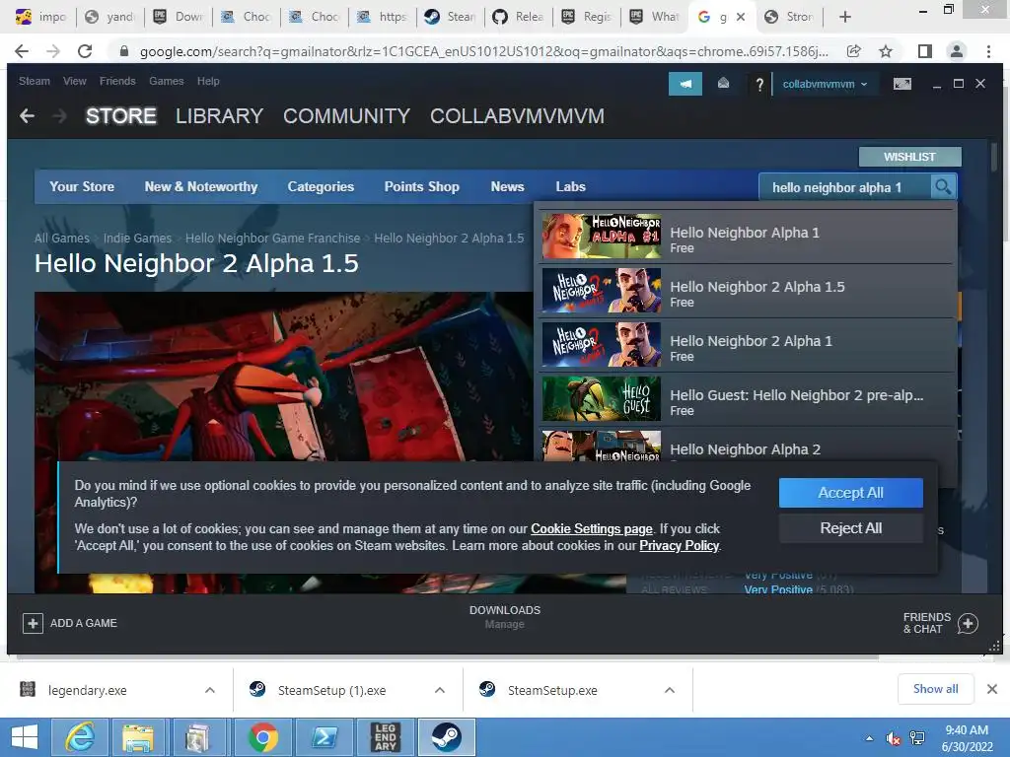Expand SteamSetup.exe download options chevron

click(x=670, y=690)
